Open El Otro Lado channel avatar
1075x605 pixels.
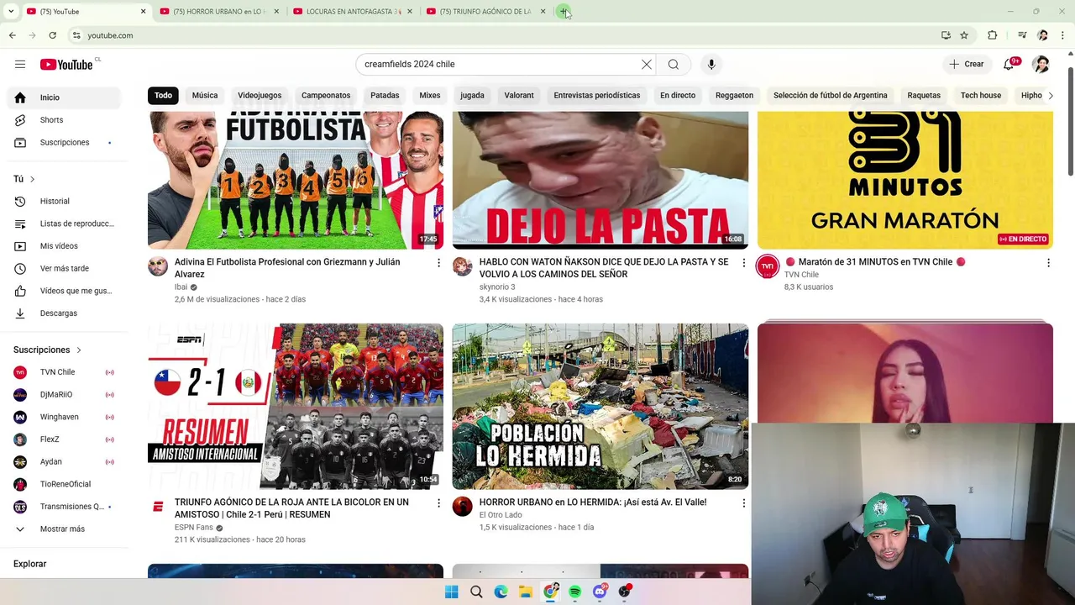pos(463,507)
